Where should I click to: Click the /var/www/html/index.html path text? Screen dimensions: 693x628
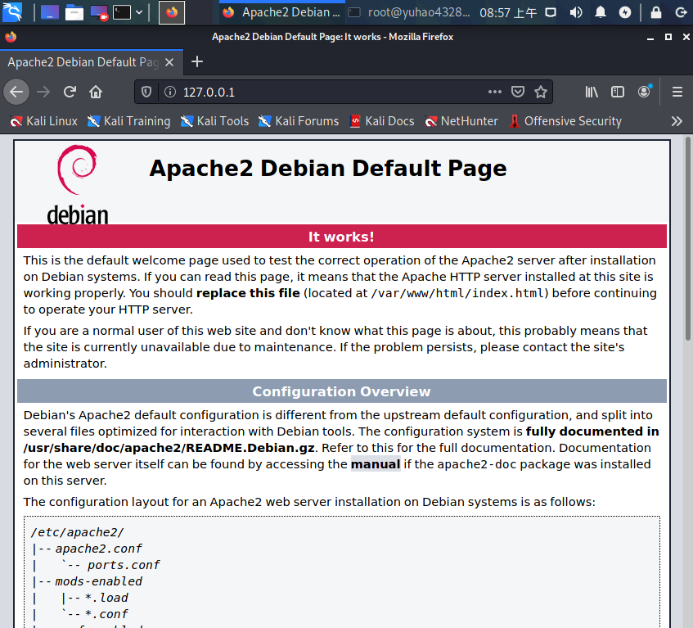pos(457,293)
